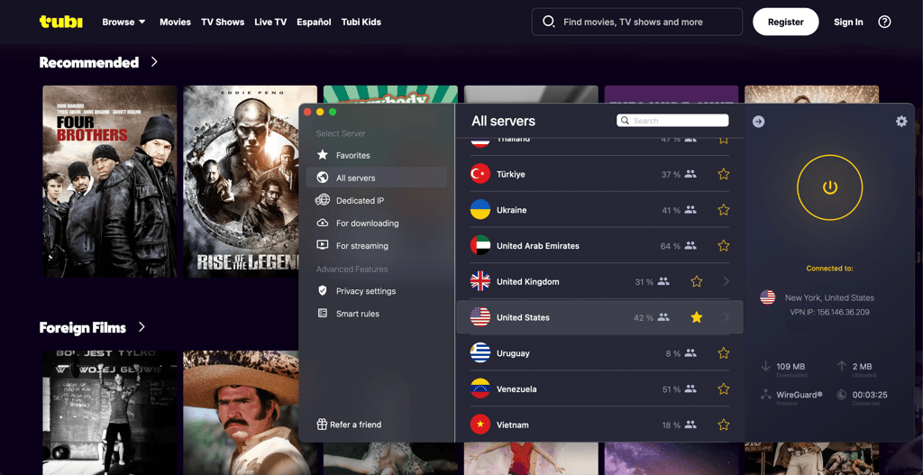Click the Ukraine flag icon
This screenshot has width=923, height=475.
click(480, 210)
